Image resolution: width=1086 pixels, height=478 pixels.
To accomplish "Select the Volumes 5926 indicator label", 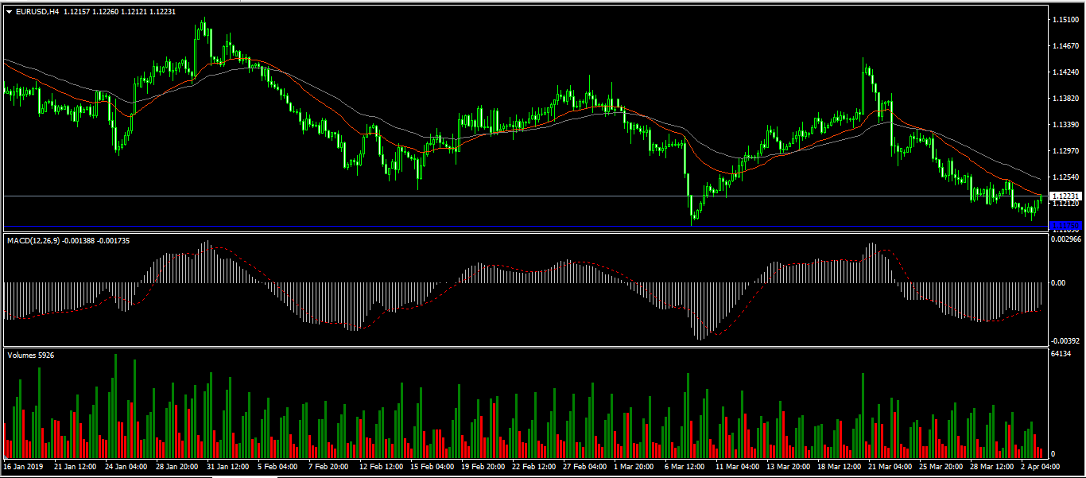I will (x=31, y=356).
